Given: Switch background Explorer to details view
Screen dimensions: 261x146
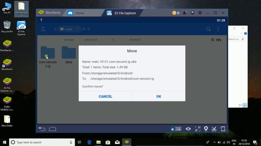Looking at the screenshot, I should click(240, 105).
